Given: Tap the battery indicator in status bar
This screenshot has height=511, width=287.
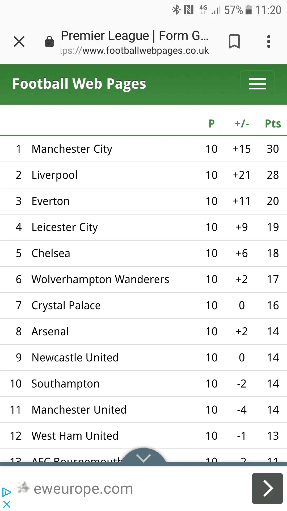Looking at the screenshot, I should [248, 10].
